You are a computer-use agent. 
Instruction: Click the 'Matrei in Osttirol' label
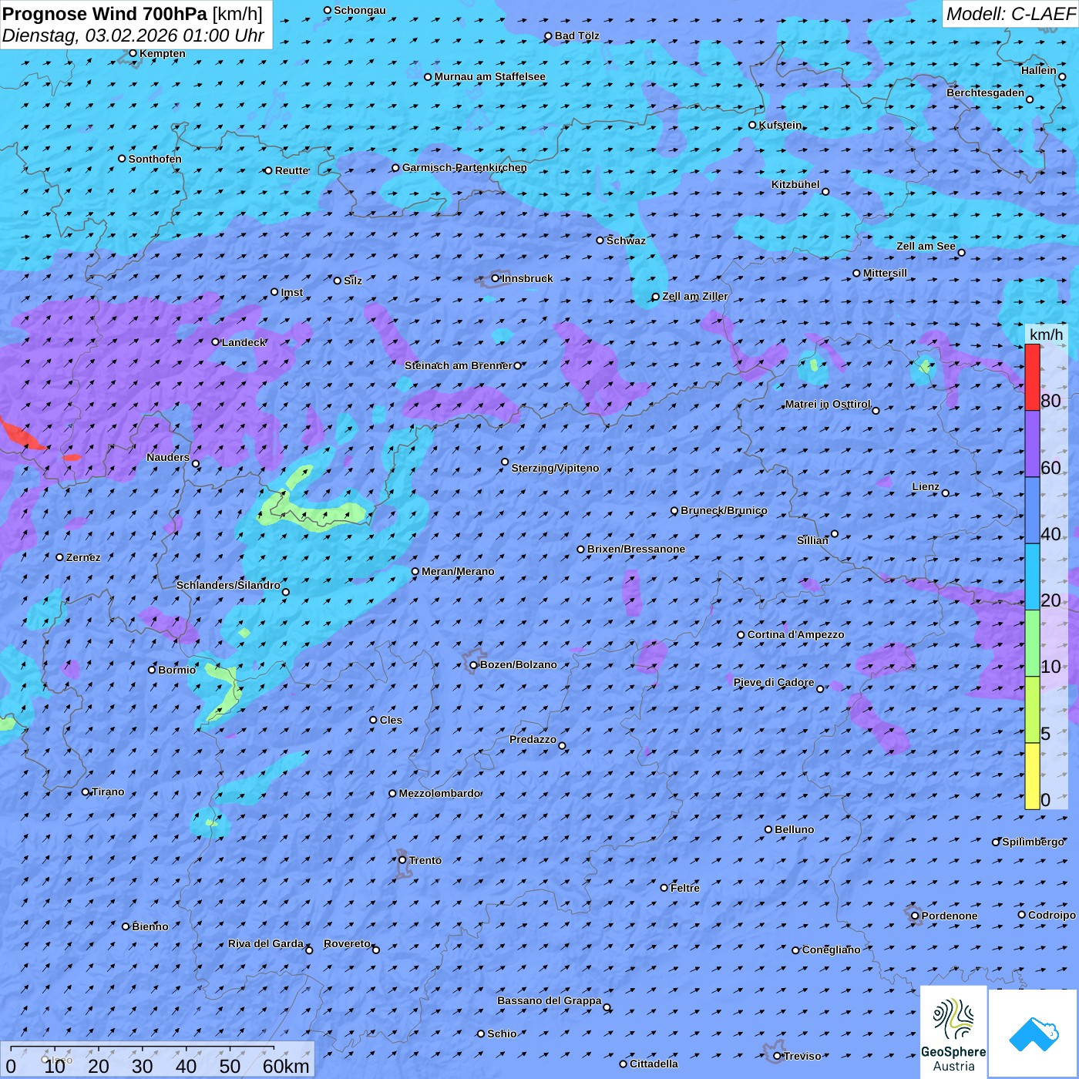point(828,404)
